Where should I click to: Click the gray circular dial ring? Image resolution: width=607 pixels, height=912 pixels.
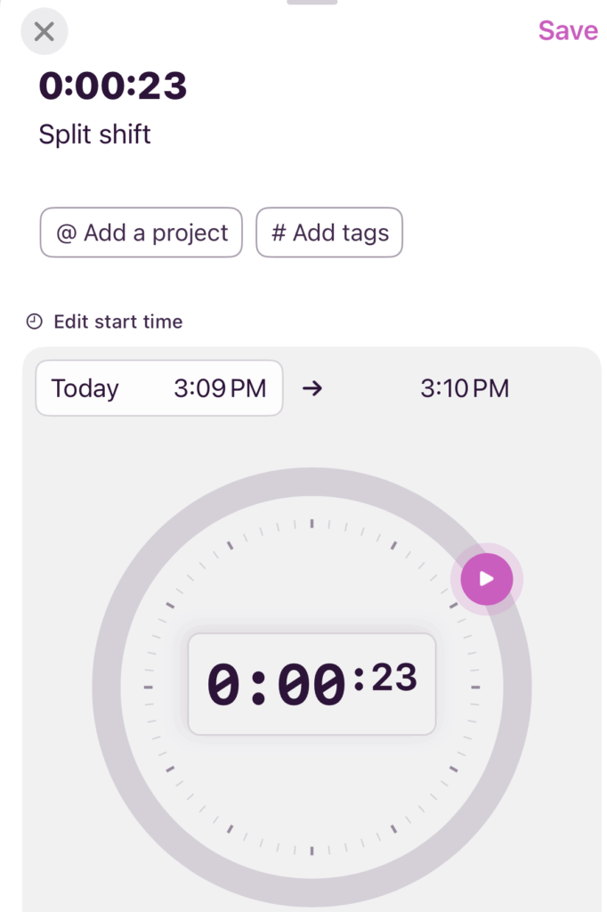(x=107, y=688)
